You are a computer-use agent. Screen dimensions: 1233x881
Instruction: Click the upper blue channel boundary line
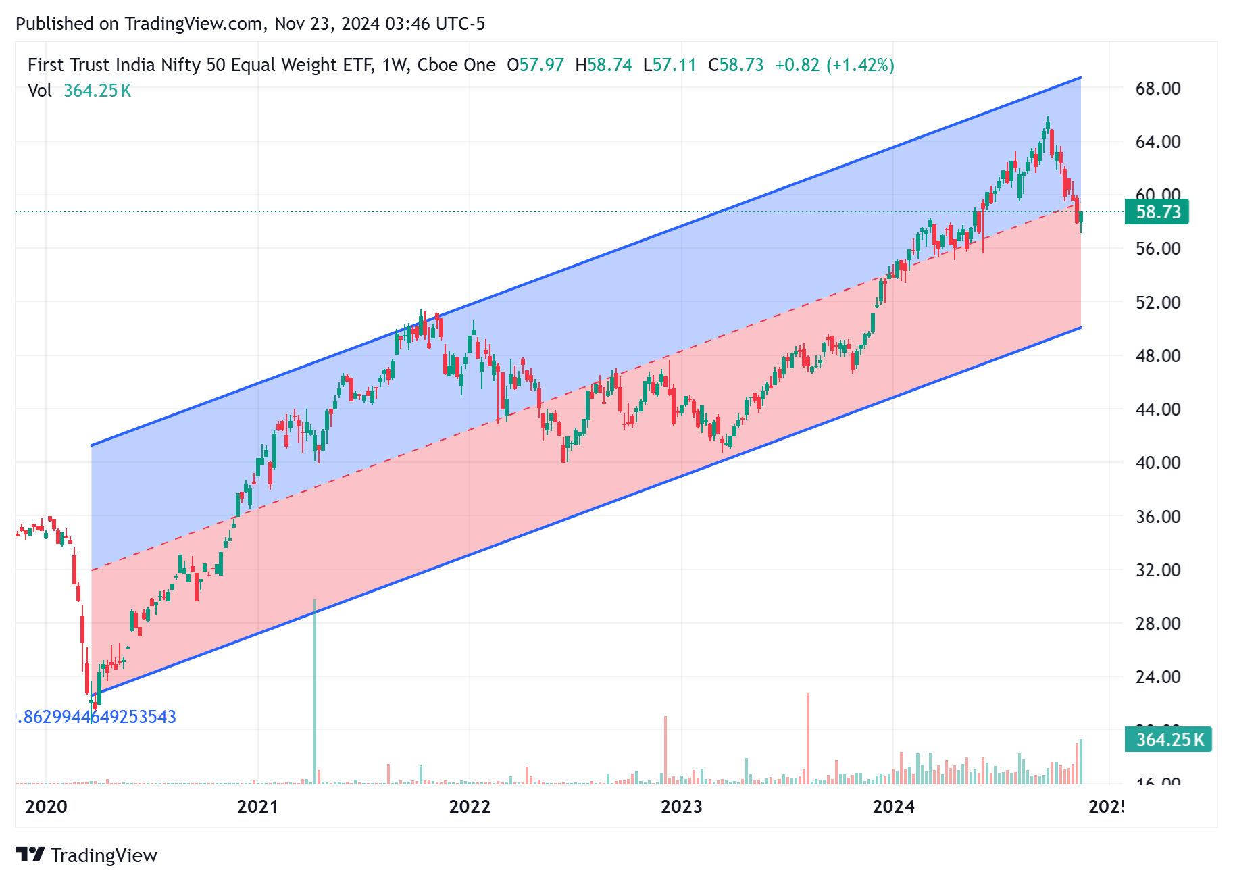[586, 261]
